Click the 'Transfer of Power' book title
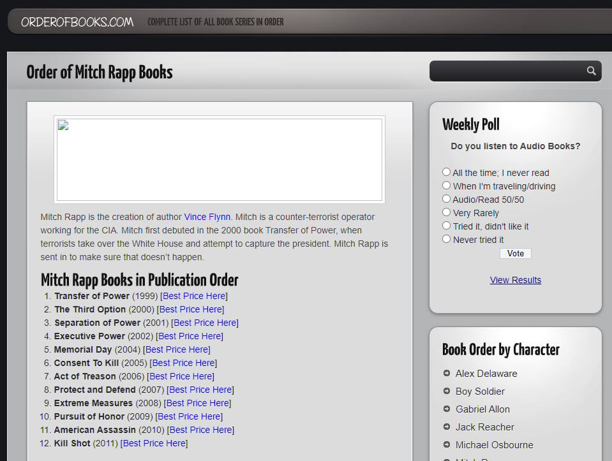 click(x=92, y=296)
